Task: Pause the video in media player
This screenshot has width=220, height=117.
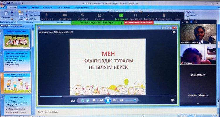Action: 108,100
